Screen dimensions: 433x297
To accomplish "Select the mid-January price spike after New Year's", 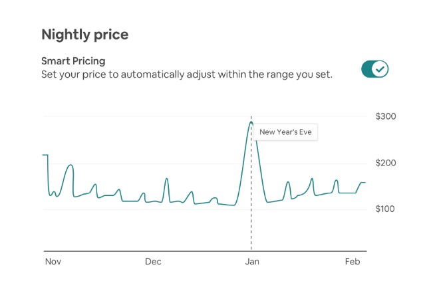I will tap(288, 182).
